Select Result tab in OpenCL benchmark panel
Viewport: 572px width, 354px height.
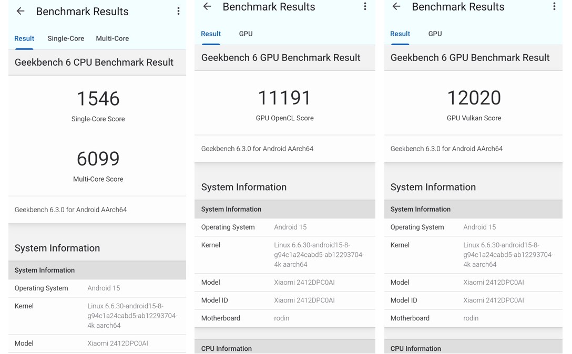(x=211, y=34)
